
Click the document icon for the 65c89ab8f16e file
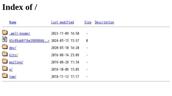pos(5,39)
